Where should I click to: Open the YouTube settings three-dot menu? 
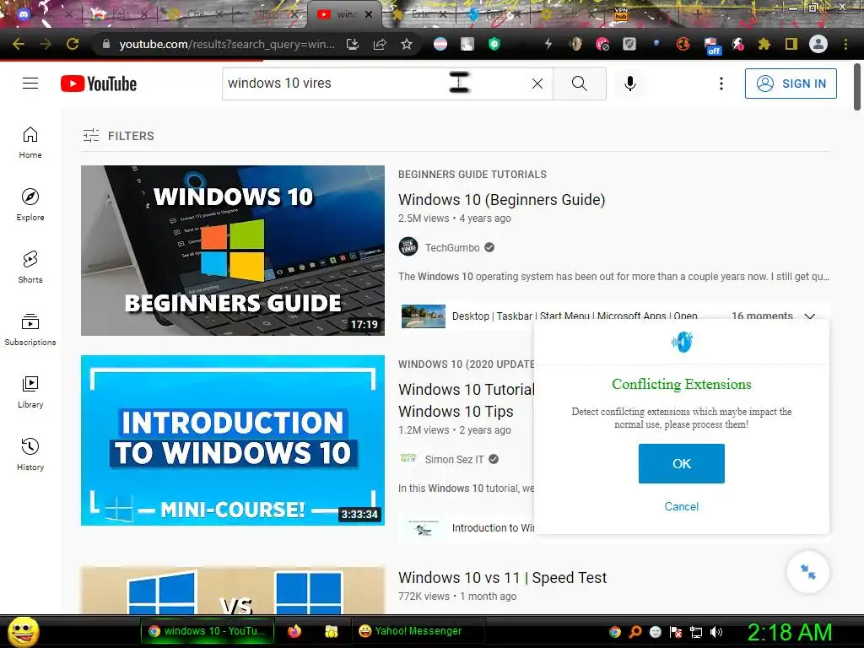721,84
